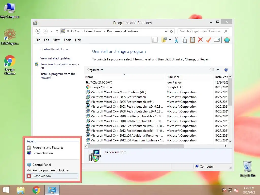Click the Cut scissors toolbar icon
Screen dimensions: 260x195
(176, 40)
